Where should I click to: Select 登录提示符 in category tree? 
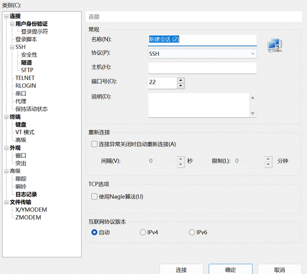click(x=34, y=32)
